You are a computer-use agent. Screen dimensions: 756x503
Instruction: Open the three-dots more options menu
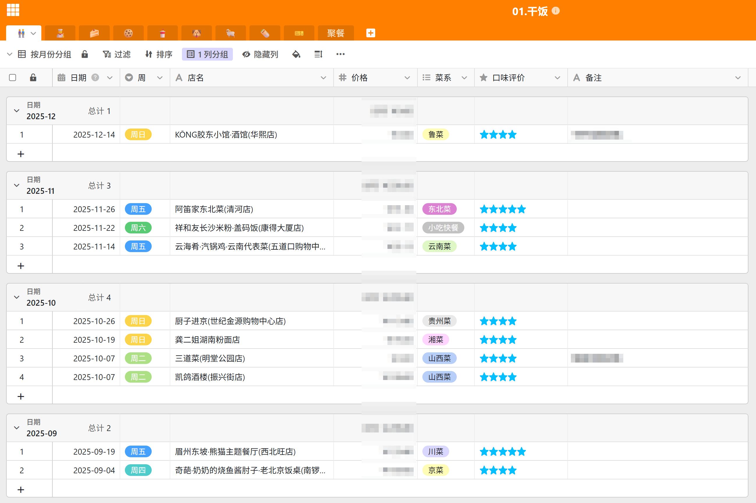click(340, 54)
